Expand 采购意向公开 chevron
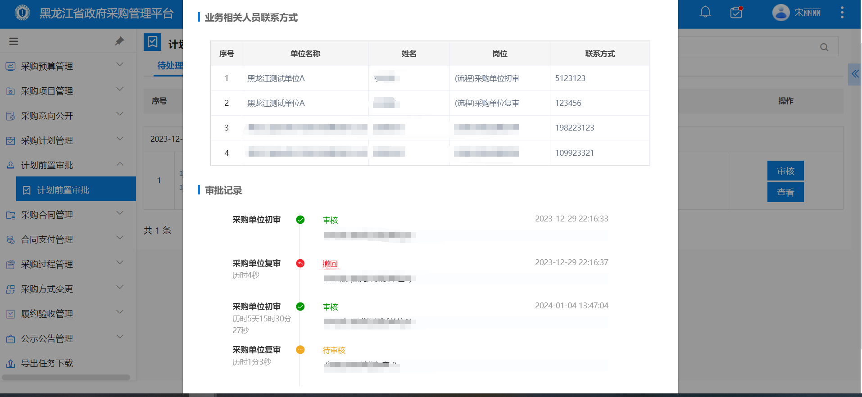The height and width of the screenshot is (397, 862). (x=120, y=114)
